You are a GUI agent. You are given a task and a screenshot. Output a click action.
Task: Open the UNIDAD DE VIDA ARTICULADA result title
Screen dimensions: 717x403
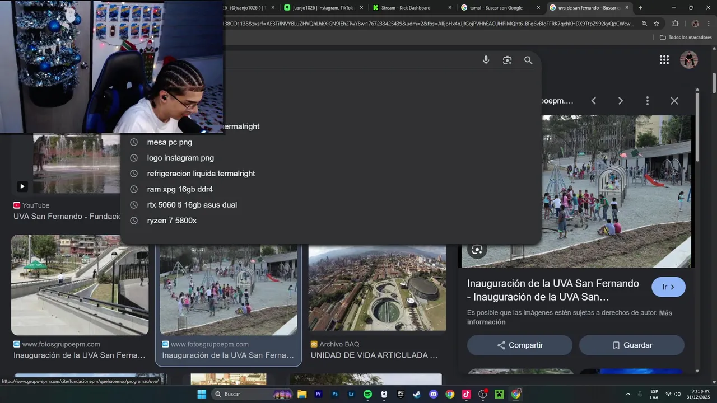click(x=374, y=355)
